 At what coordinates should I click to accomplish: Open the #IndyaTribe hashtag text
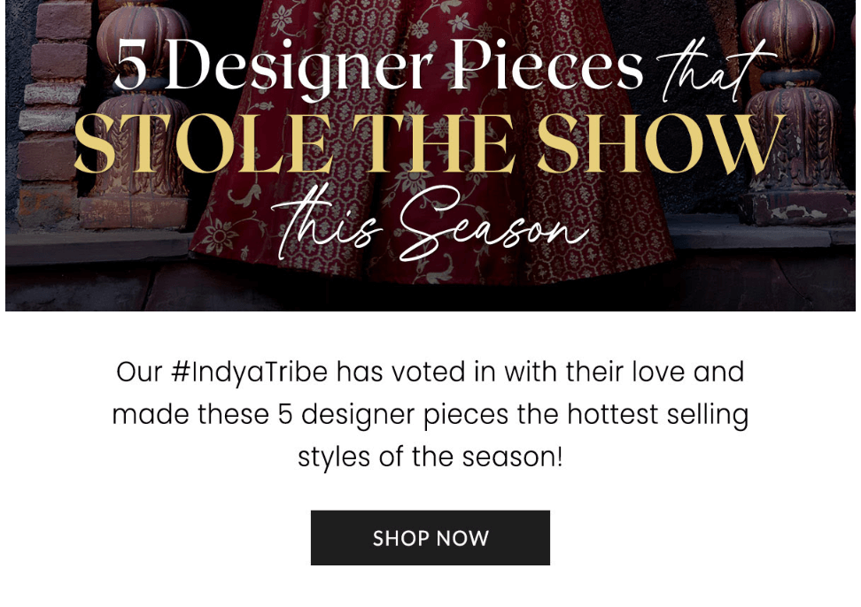click(249, 373)
